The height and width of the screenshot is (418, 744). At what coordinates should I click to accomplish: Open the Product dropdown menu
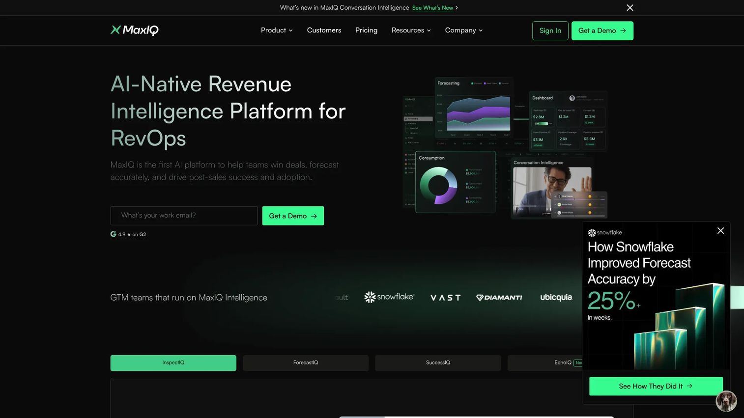tap(277, 30)
